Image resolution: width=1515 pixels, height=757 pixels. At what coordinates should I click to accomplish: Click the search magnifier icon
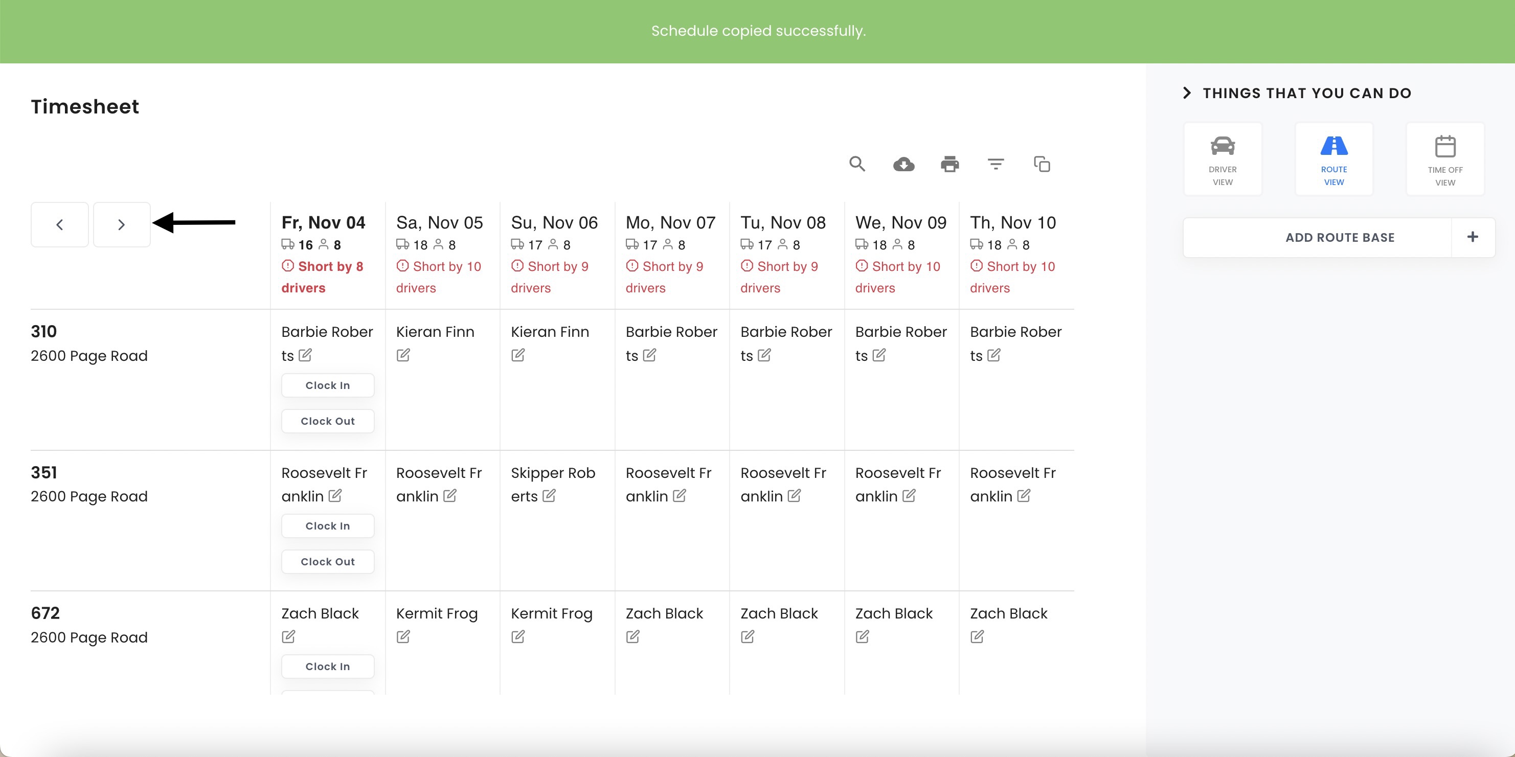tap(857, 164)
